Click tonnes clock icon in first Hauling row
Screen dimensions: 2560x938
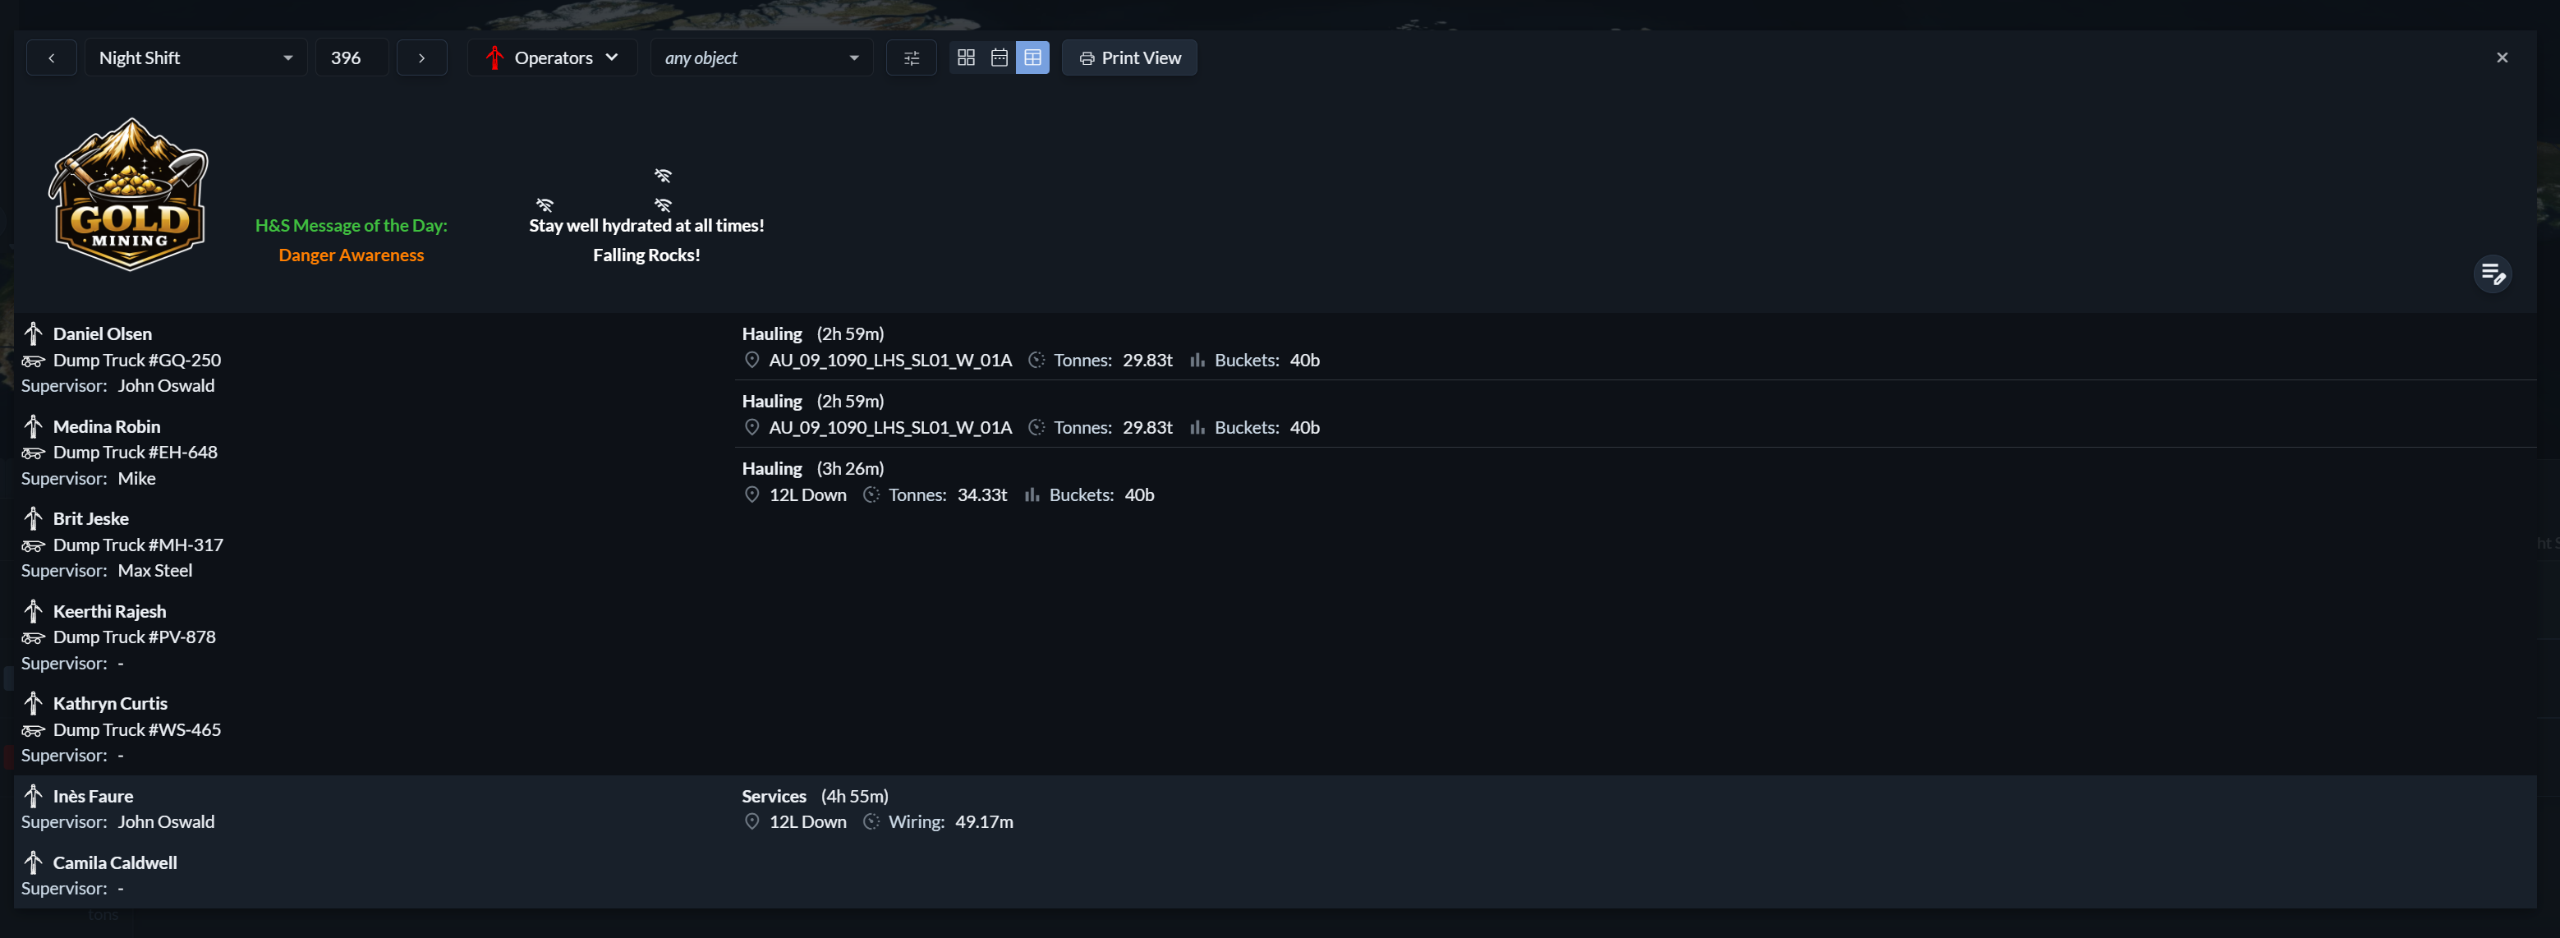(1036, 360)
